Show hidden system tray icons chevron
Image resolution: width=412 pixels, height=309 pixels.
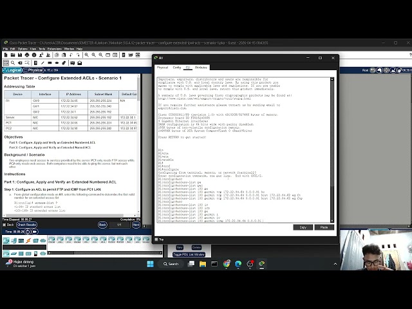(x=335, y=264)
